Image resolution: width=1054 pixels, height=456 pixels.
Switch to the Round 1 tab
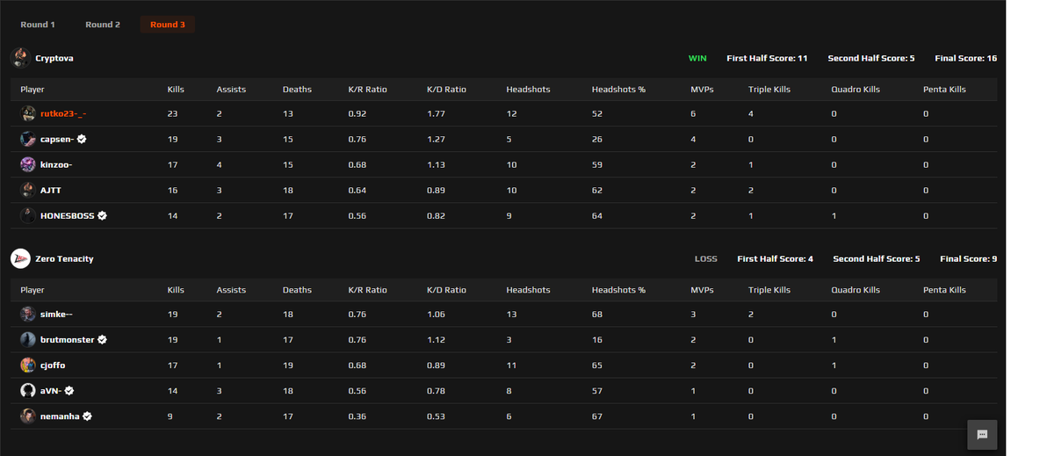tap(38, 25)
